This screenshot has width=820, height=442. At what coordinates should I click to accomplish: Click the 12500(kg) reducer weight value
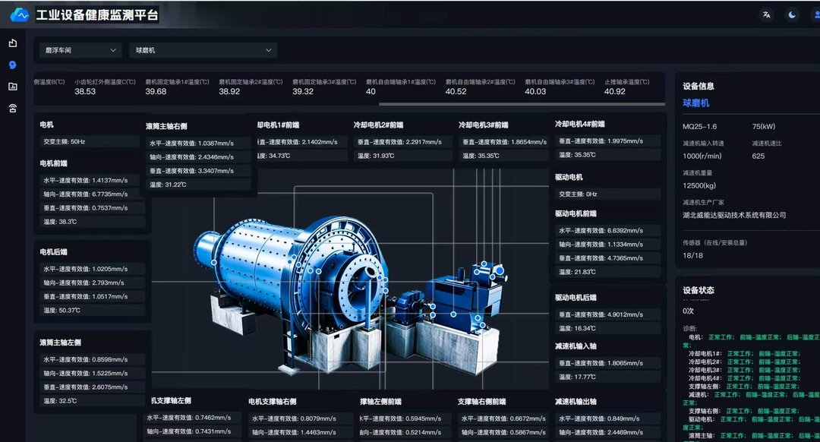(x=699, y=186)
